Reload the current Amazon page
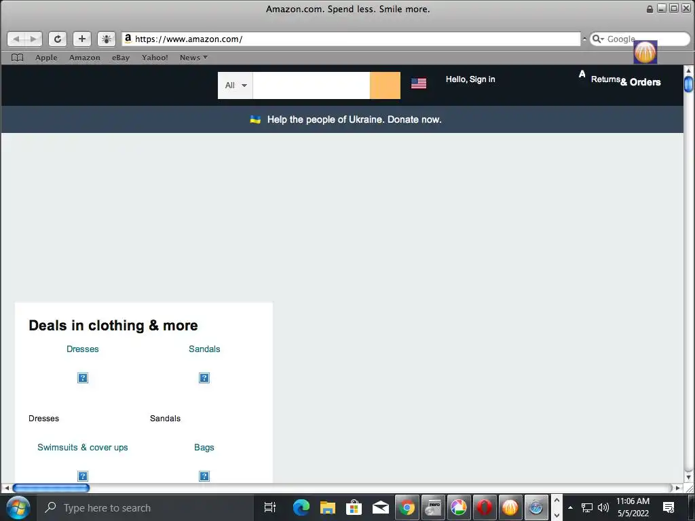 [58, 39]
